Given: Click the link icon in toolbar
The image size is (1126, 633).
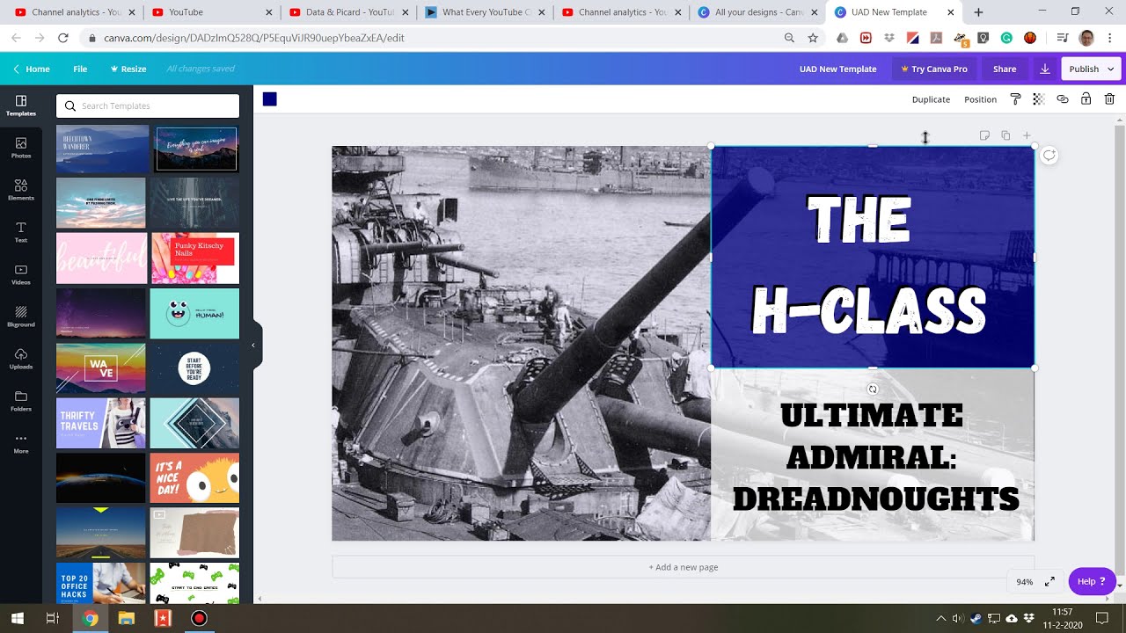Looking at the screenshot, I should [x=1063, y=99].
